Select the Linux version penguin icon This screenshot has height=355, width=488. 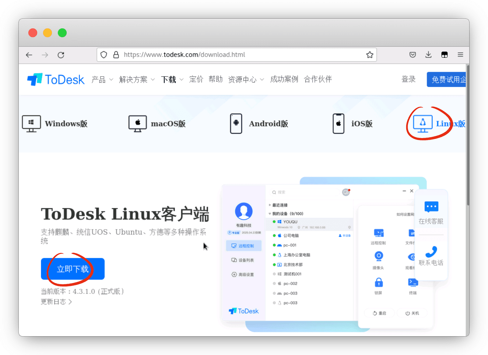(x=422, y=123)
